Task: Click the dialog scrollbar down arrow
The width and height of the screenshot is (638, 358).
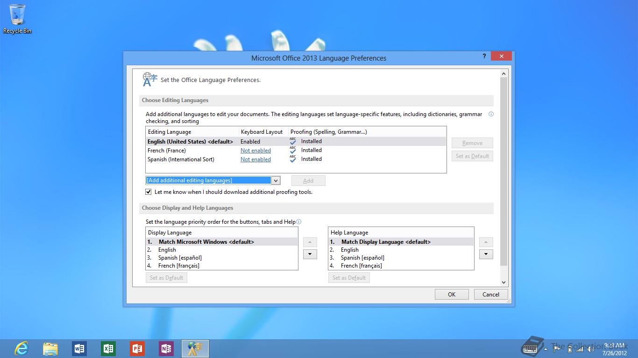Action: pyautogui.click(x=503, y=282)
